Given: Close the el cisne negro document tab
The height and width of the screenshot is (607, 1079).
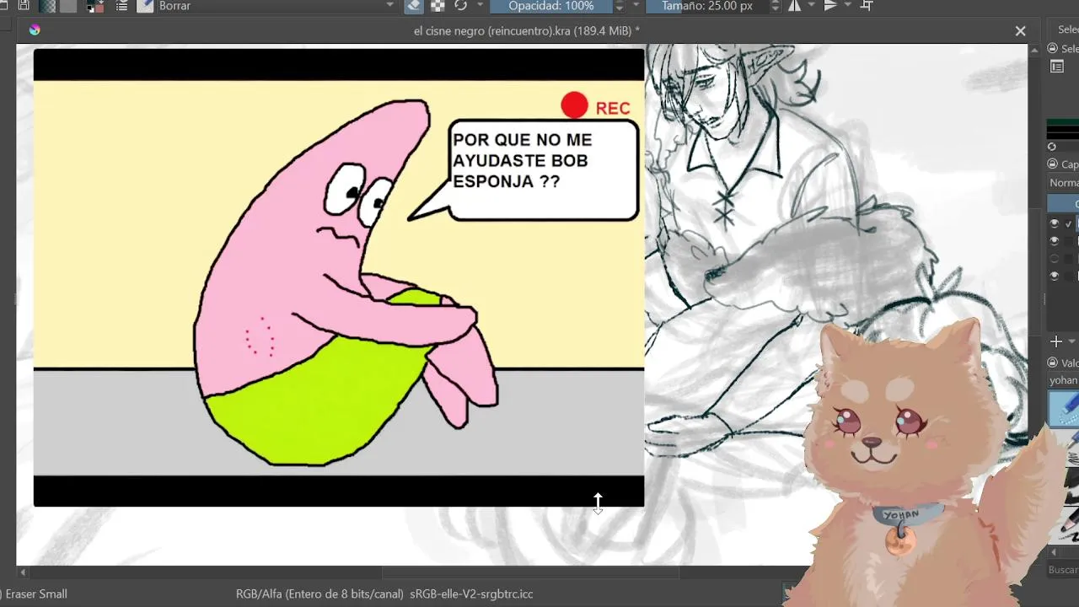Looking at the screenshot, I should point(1020,31).
